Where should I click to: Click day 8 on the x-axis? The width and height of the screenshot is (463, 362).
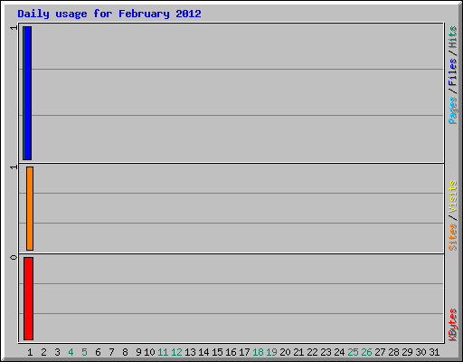pos(125,352)
